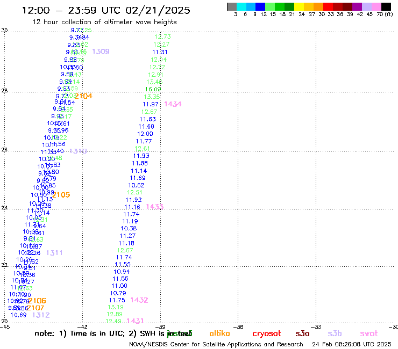The image size is (398, 349).
Task: Select the pink swot pass number 1434
Action: [x=173, y=104]
